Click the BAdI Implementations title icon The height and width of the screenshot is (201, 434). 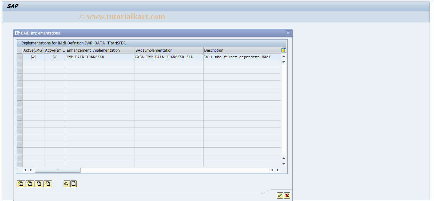tap(18, 33)
